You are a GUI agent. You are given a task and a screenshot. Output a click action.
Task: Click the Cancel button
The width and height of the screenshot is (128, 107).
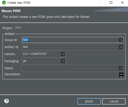pyautogui.click(x=114, y=101)
